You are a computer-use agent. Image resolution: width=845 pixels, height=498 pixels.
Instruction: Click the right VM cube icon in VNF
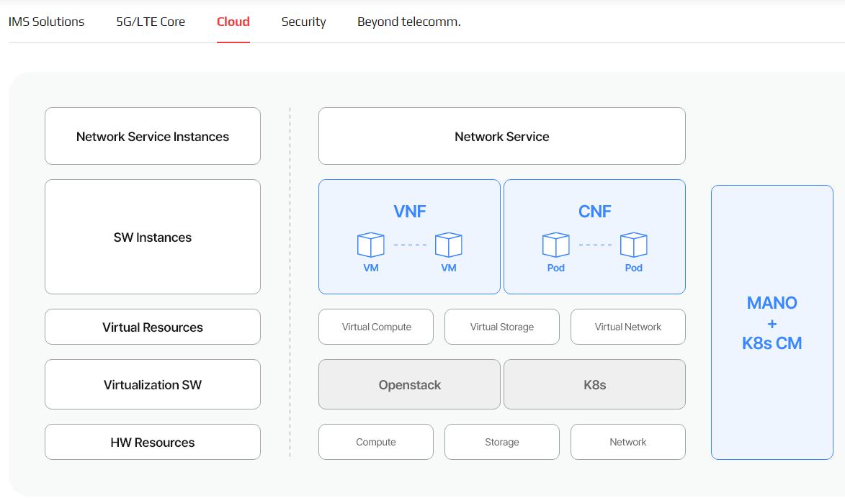[x=448, y=245]
